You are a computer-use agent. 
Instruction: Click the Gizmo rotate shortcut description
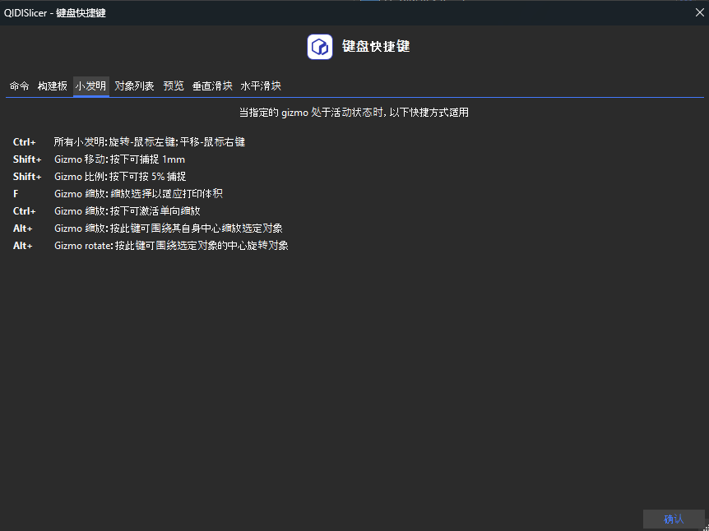click(171, 246)
